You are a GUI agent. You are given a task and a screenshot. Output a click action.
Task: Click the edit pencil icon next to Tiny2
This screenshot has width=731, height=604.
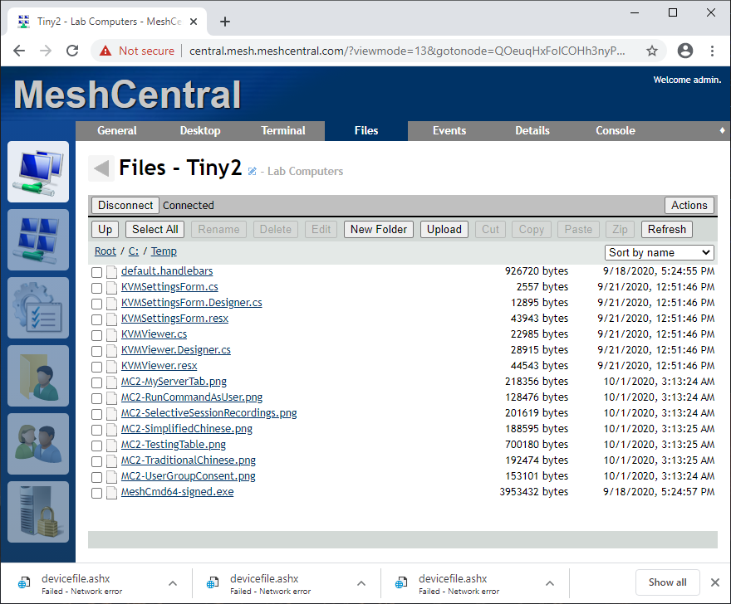[253, 172]
